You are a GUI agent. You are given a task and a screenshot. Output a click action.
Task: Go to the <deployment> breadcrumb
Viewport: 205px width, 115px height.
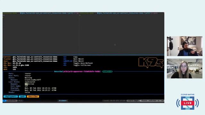tap(11, 96)
